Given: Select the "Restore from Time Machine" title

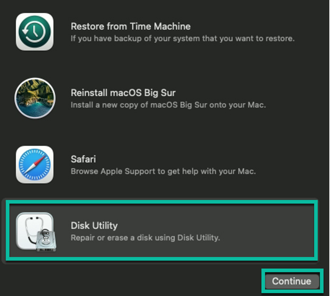Looking at the screenshot, I should (x=131, y=26).
